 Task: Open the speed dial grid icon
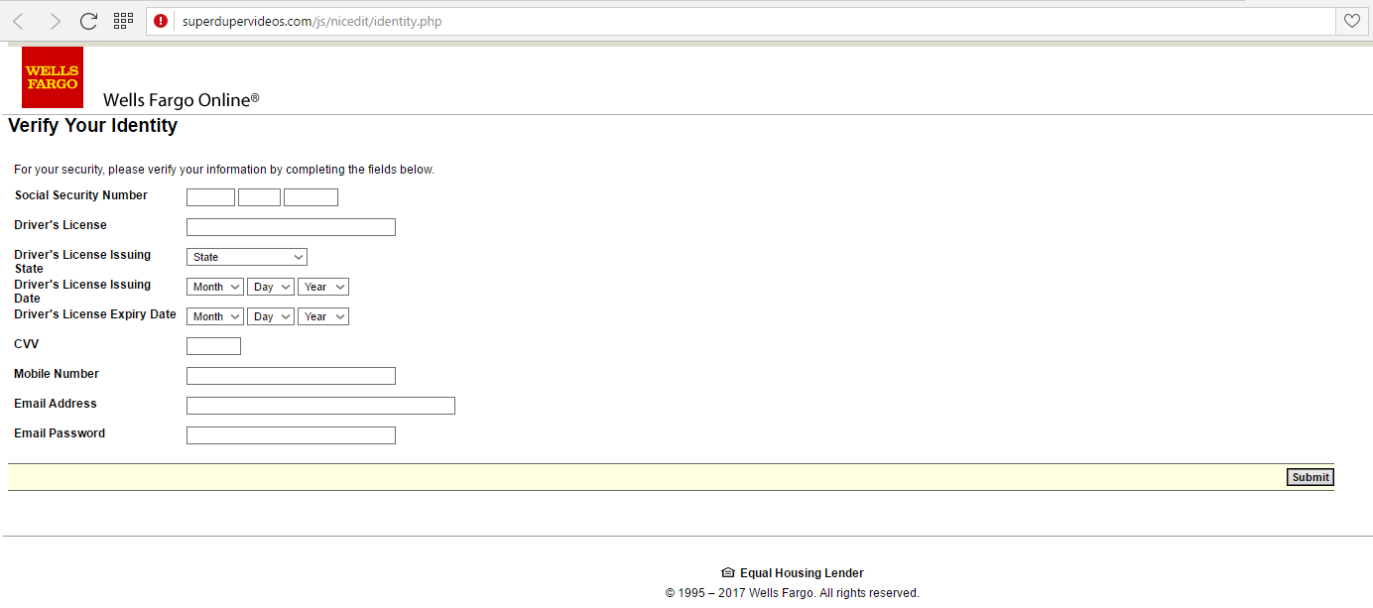[x=123, y=20]
